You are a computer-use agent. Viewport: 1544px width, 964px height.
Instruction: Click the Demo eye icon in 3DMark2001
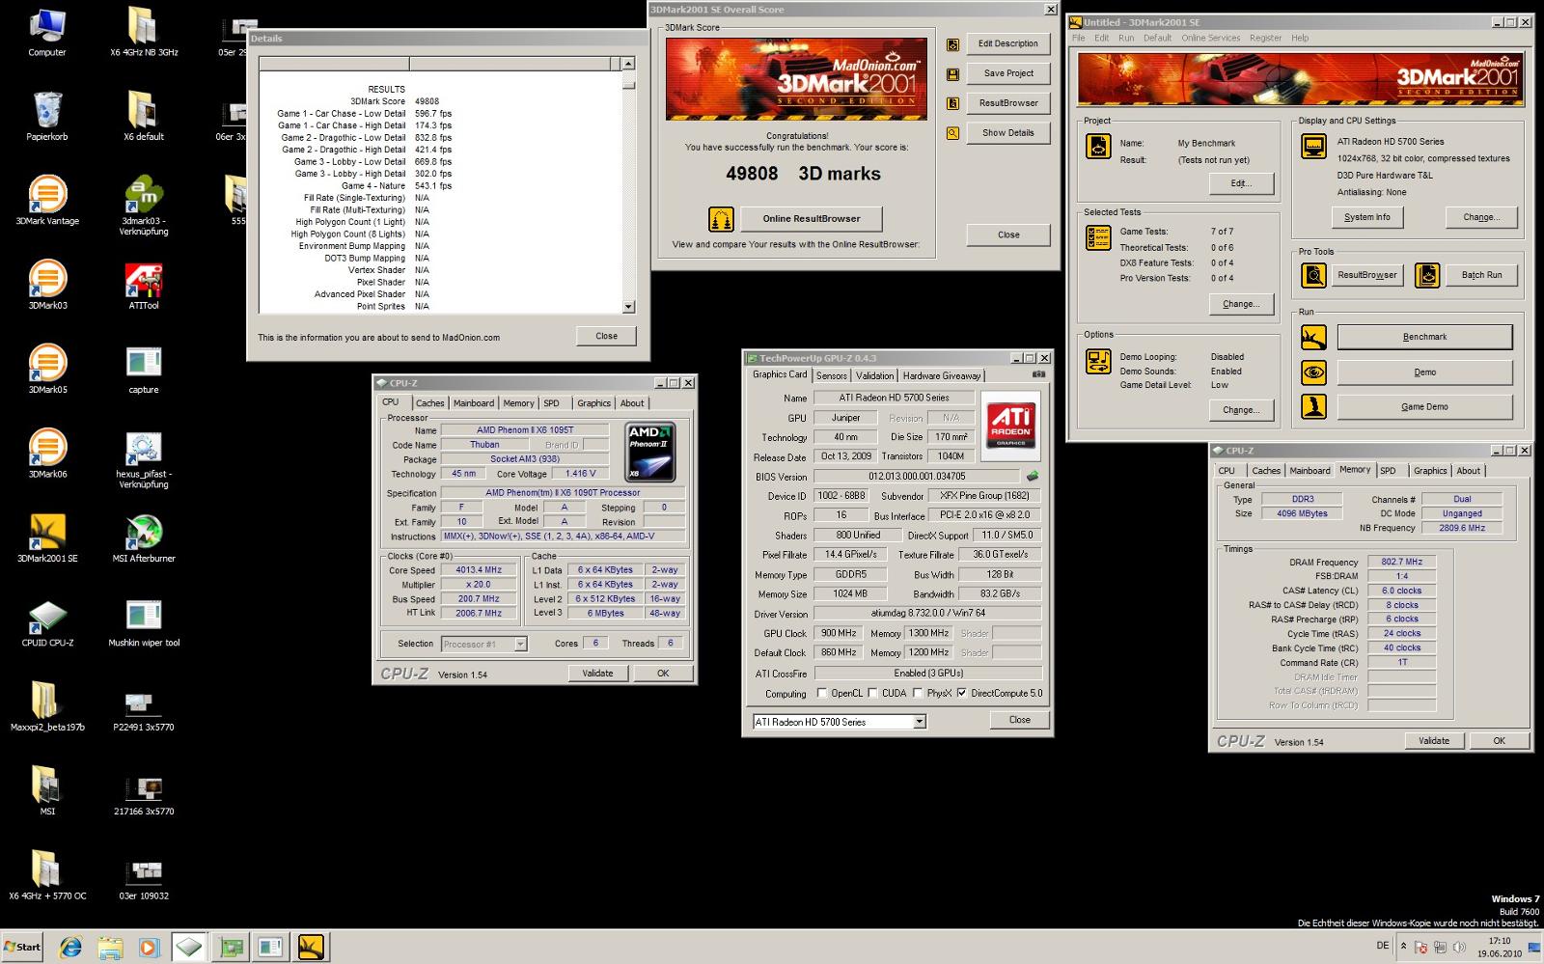[x=1313, y=372]
